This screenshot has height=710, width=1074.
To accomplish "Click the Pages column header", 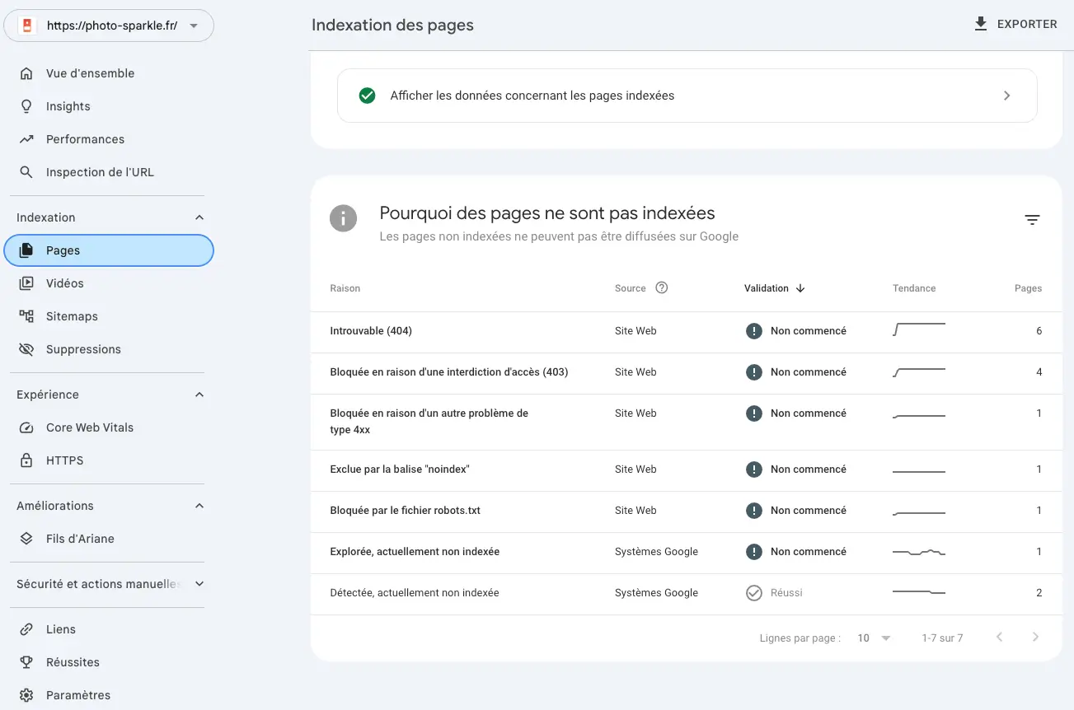I will pyautogui.click(x=1028, y=288).
